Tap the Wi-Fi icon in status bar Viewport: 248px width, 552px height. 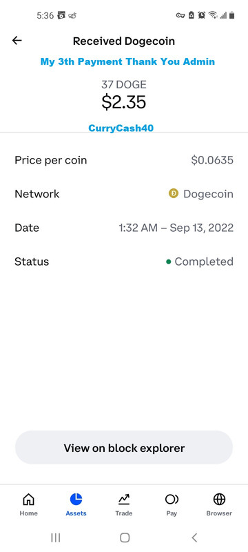212,15
